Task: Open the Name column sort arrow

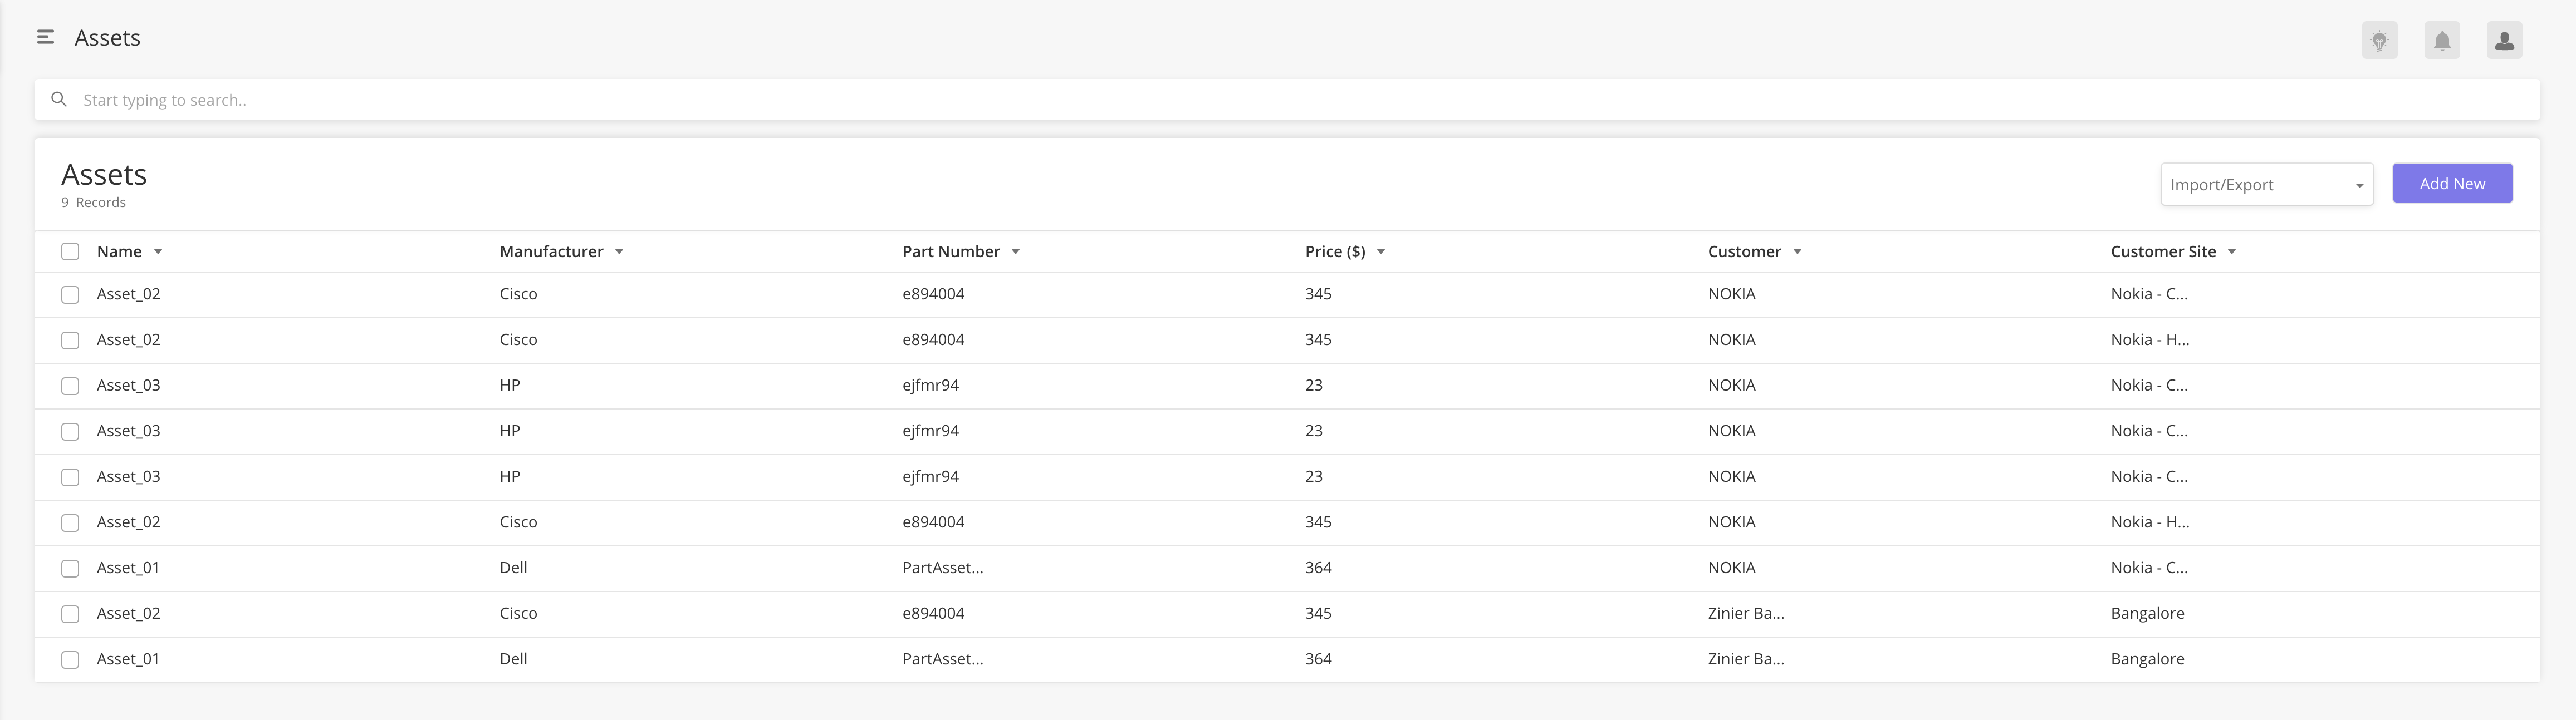Action: tap(158, 251)
